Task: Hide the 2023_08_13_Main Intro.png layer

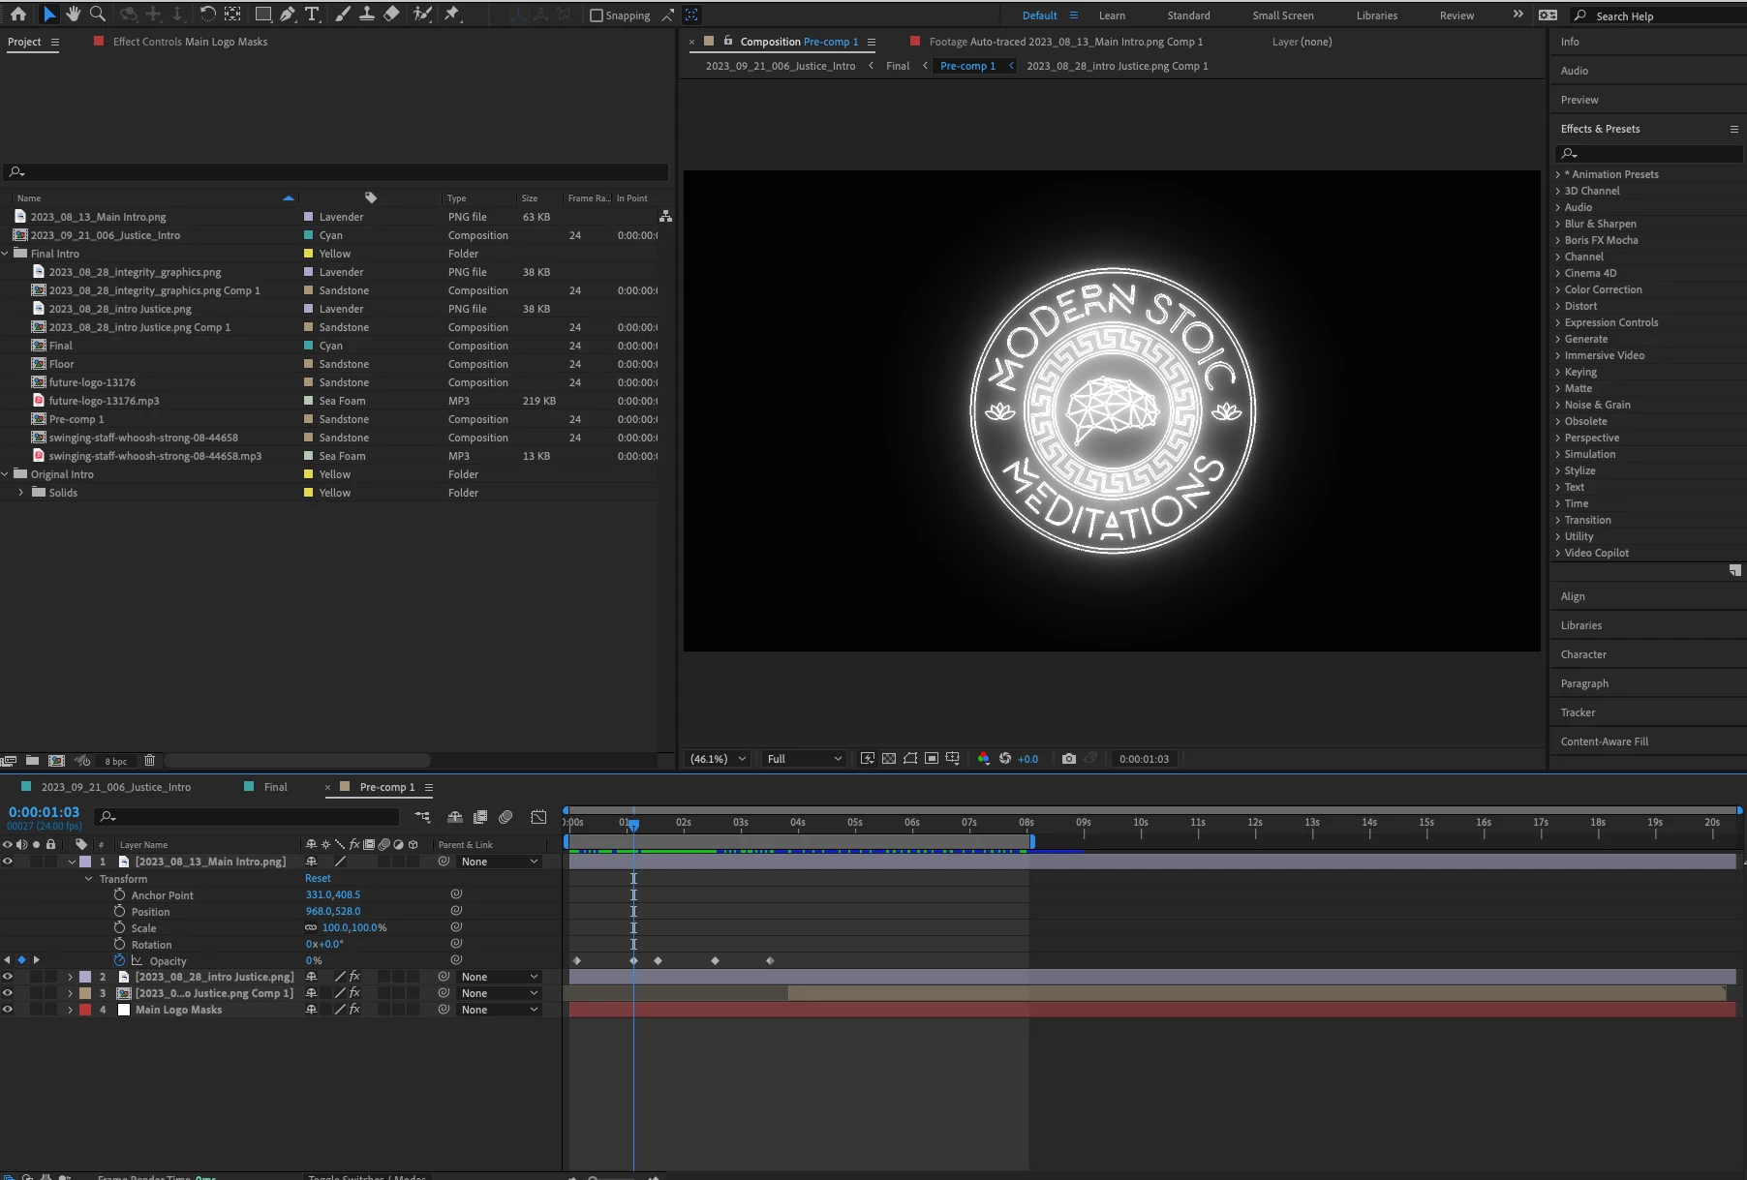Action: [8, 862]
